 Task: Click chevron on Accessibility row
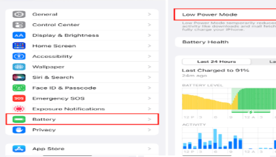pyautogui.click(x=149, y=56)
